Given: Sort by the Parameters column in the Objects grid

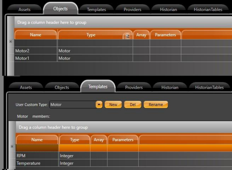Looking at the screenshot, I should 165,35.
